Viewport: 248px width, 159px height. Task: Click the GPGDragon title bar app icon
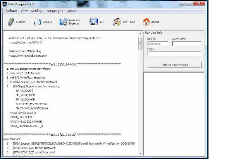tap(5, 4)
